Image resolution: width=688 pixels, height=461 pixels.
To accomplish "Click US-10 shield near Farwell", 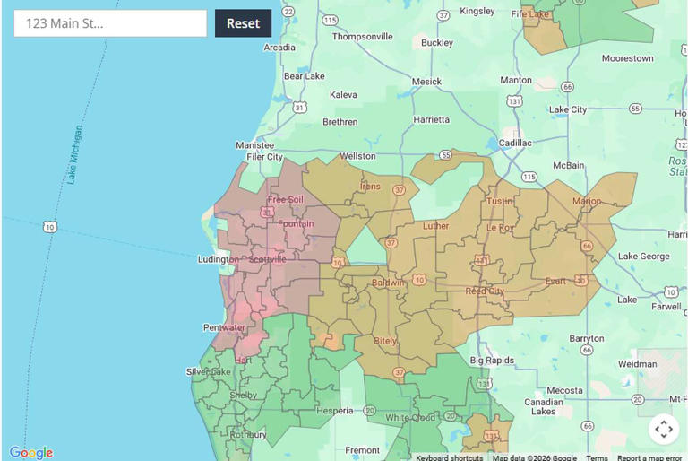I will (671, 291).
